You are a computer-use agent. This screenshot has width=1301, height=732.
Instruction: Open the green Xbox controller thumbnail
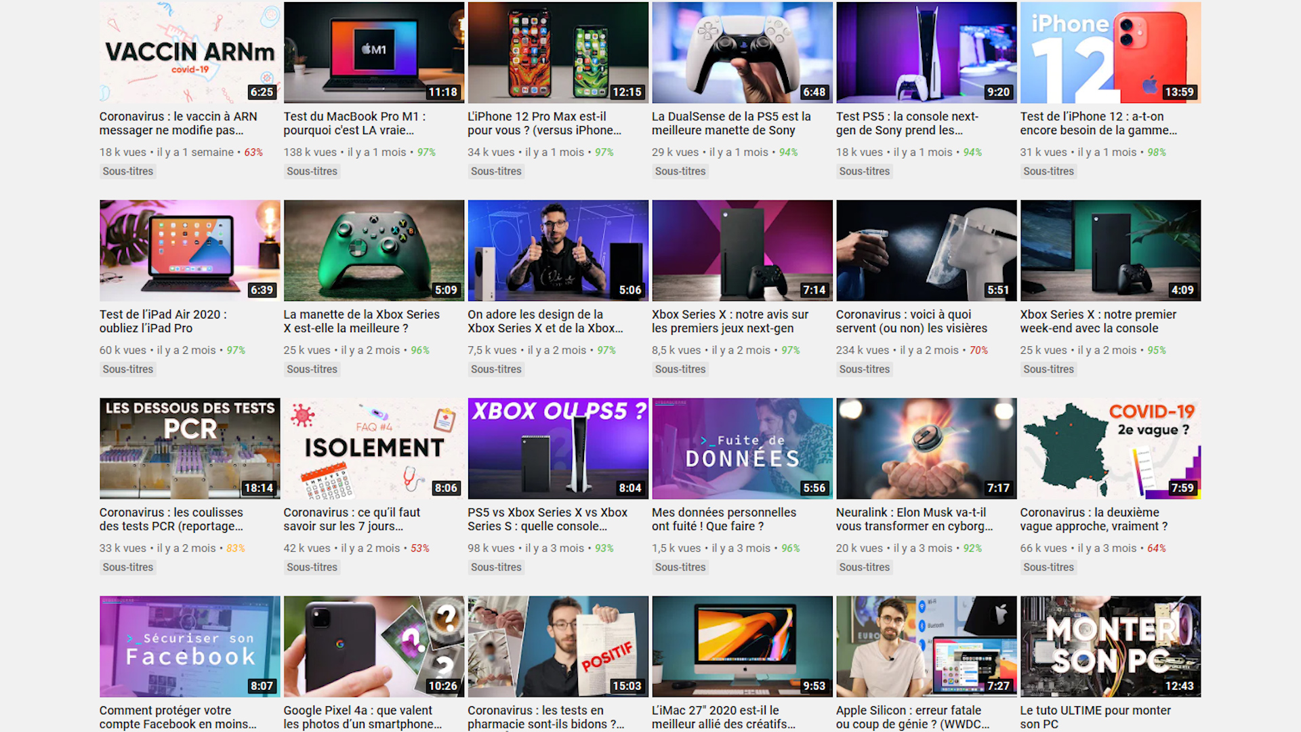coord(374,250)
